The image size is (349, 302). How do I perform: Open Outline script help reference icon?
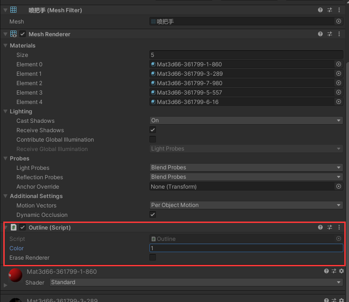point(320,227)
